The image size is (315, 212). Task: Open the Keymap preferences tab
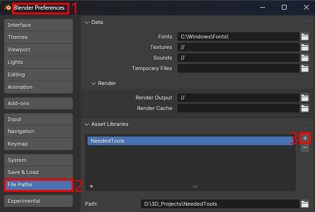tap(38, 144)
